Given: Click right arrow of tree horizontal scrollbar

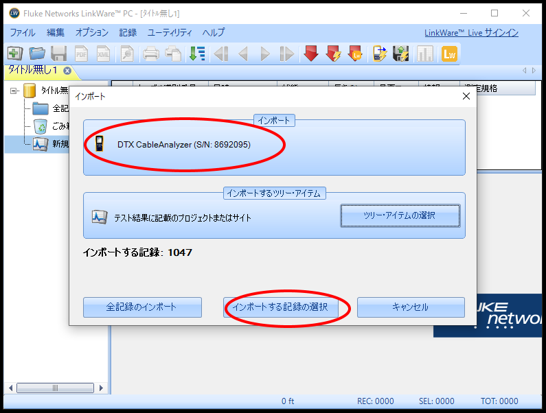Looking at the screenshot, I should 101,388.
